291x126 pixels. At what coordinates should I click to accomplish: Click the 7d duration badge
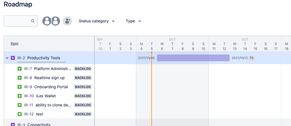[x=251, y=58]
